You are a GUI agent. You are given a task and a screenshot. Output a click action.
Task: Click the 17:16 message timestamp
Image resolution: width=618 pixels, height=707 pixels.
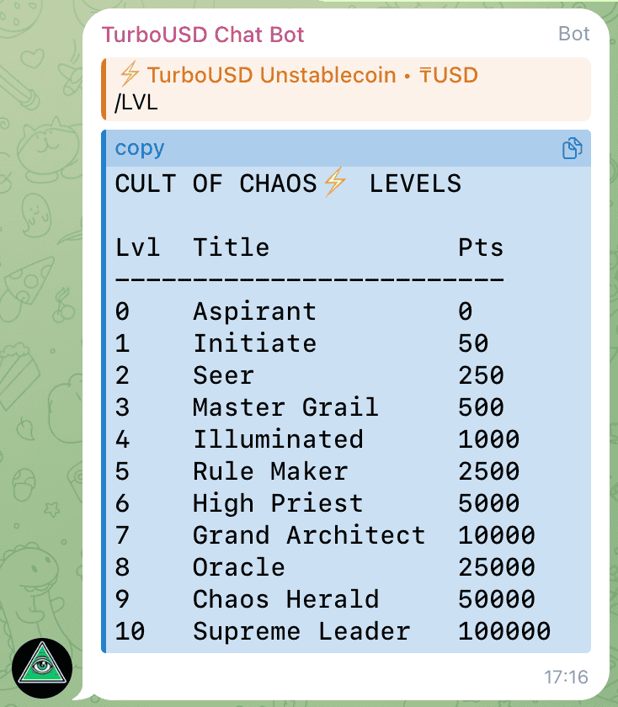566,678
